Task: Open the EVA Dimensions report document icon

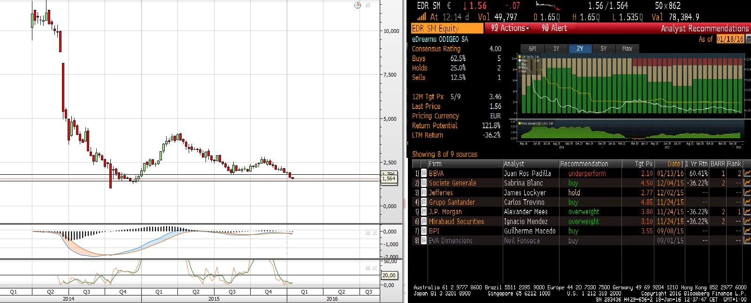Action: (424, 241)
